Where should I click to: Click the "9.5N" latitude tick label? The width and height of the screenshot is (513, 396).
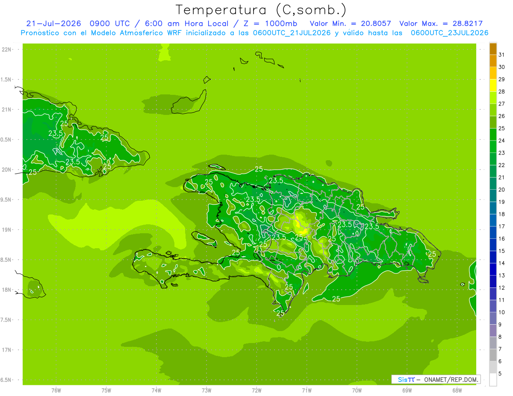6,199
